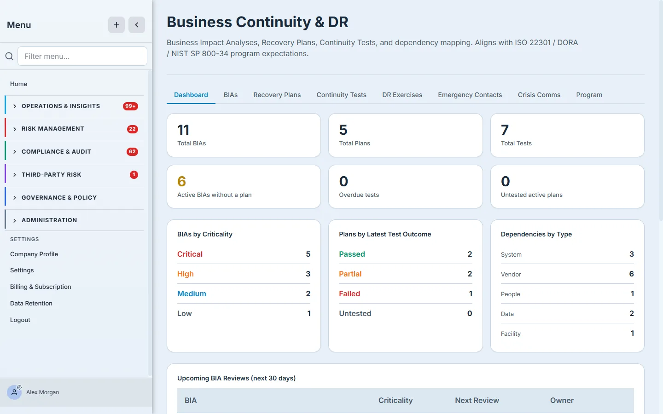Screen dimensions: 663x414
Task: Click the Total Plans card
Action: click(x=406, y=135)
